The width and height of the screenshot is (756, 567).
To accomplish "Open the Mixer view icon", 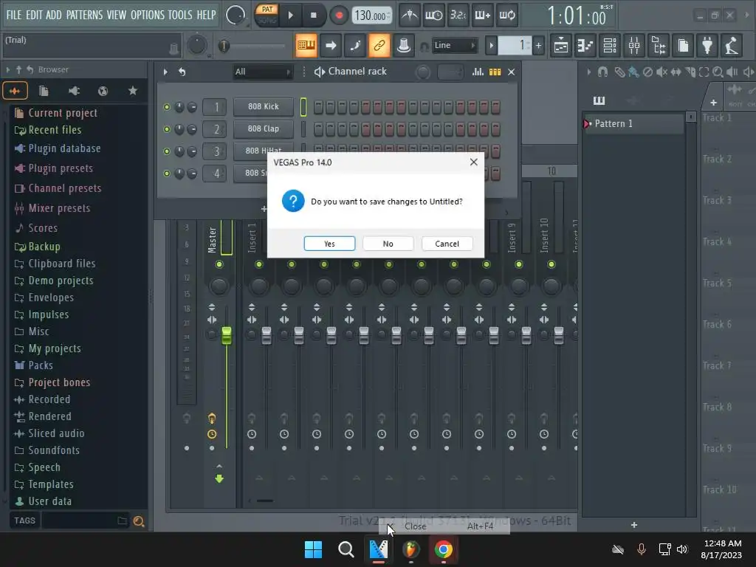I will coord(634,46).
